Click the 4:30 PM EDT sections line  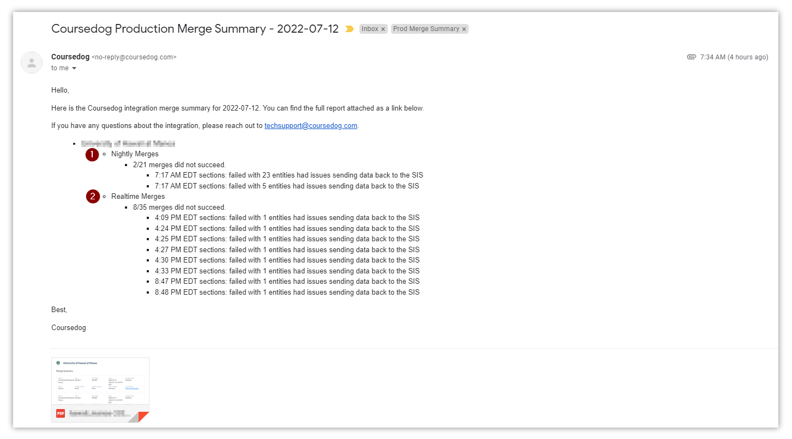tap(287, 260)
